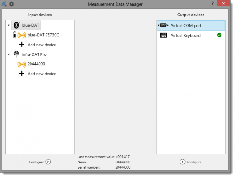The width and height of the screenshot is (235, 177).
Task: Click signal icon next to 20444000
Action: point(22,64)
